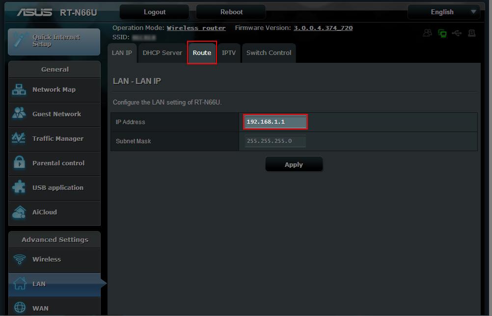Click the RT-N66U model name

tap(79, 13)
